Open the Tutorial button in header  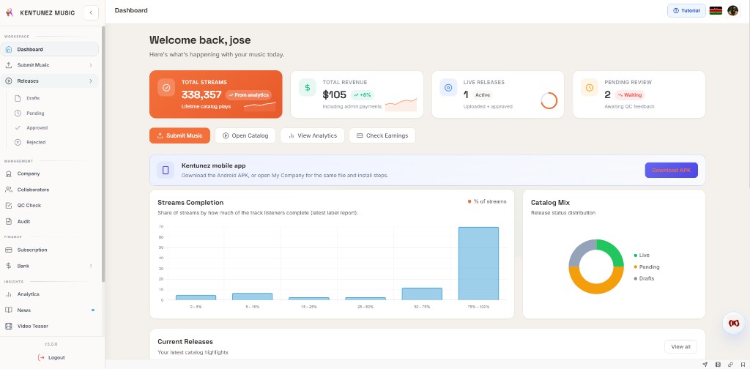[x=686, y=10]
